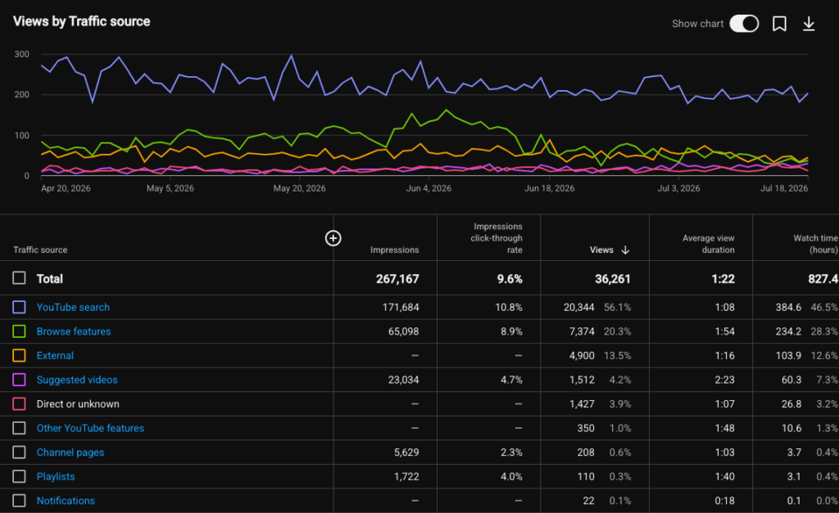This screenshot has height=513, width=839.
Task: Check the Channel pages checkbox
Action: pos(20,452)
